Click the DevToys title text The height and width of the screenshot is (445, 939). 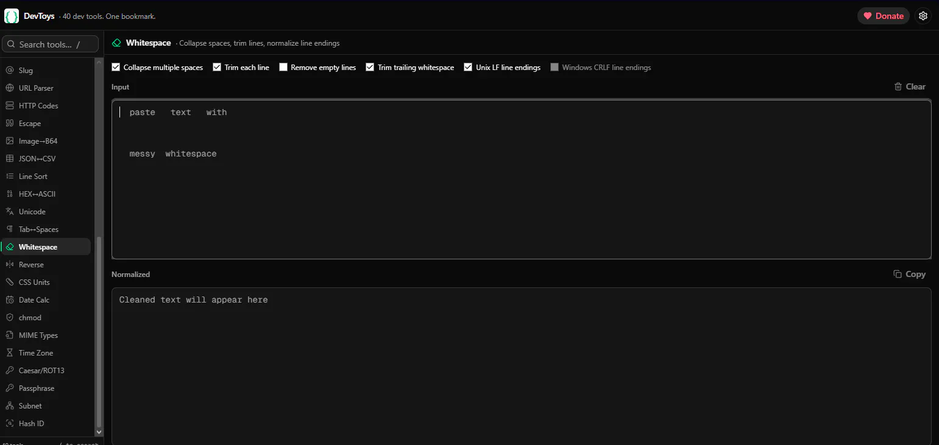[39, 16]
